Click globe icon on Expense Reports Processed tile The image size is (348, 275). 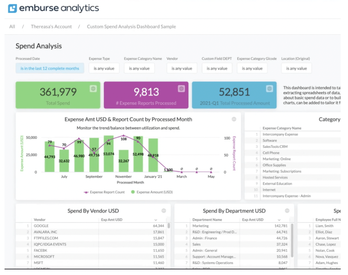click(181, 89)
